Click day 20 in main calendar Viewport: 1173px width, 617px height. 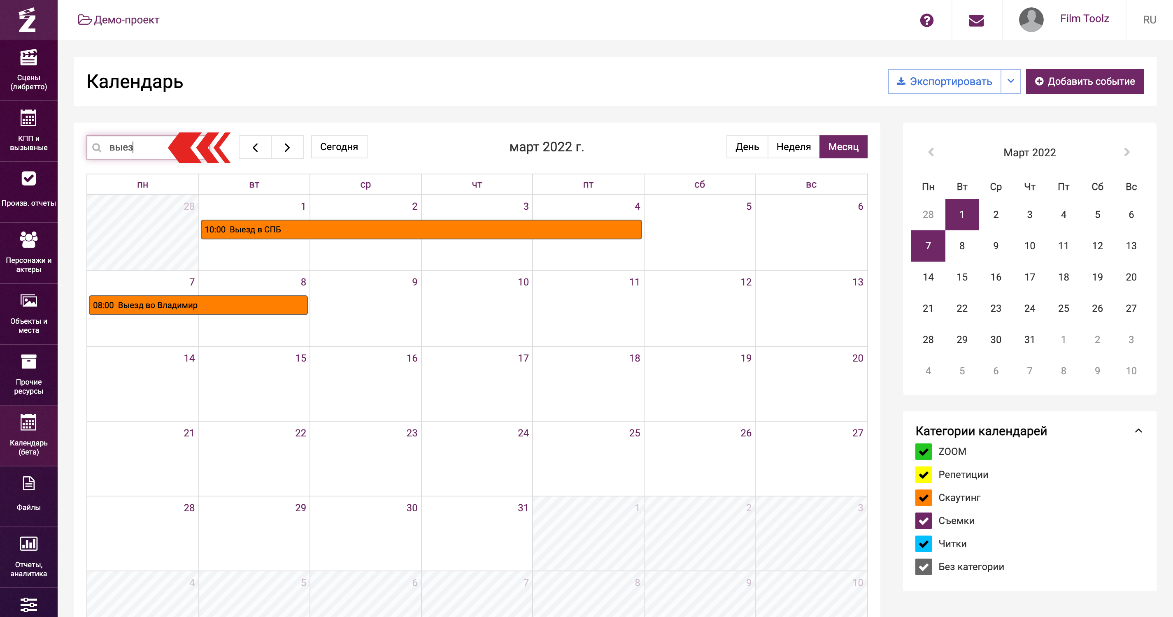[811, 384]
